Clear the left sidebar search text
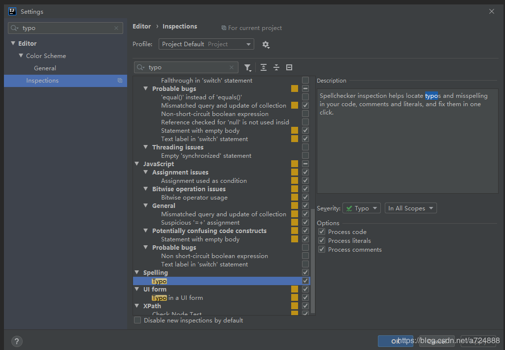 point(116,29)
